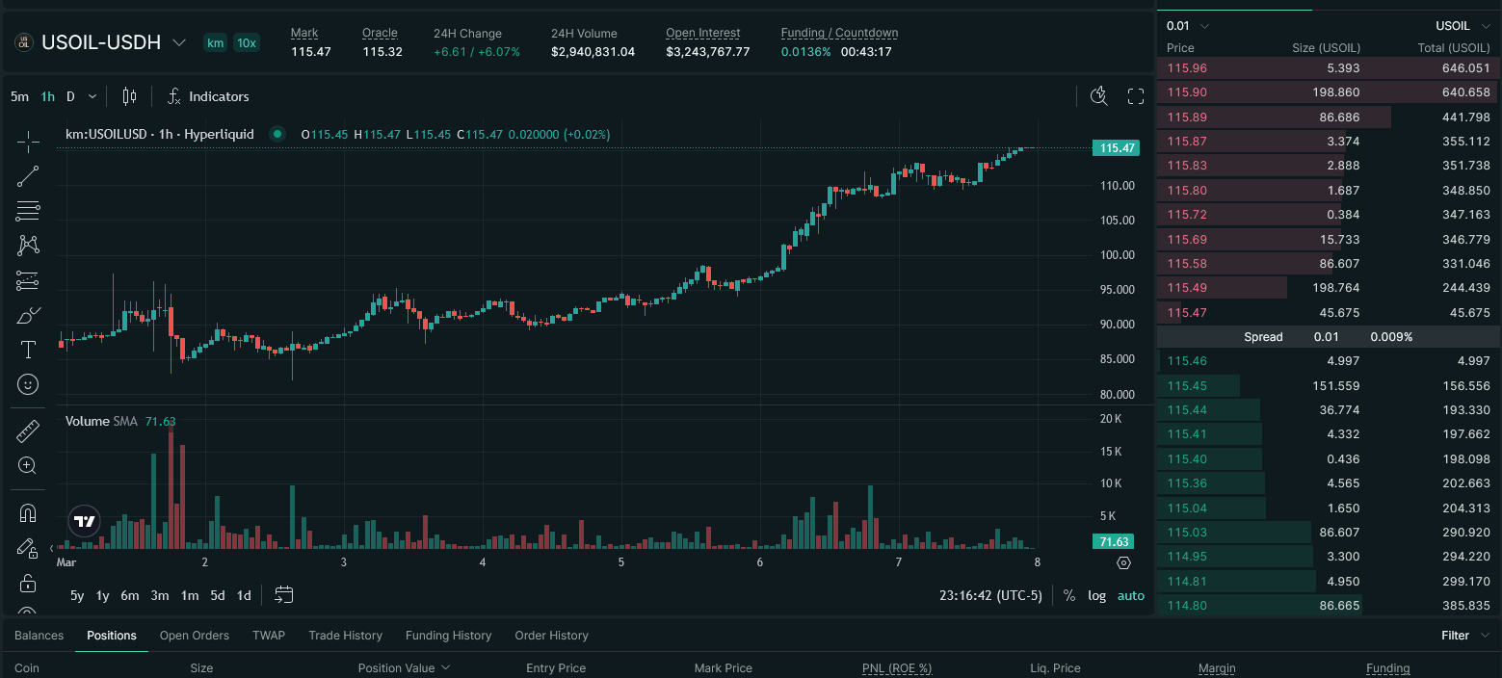The height and width of the screenshot is (678, 1502).
Task: Select the trend line drawing tool
Action: 28,176
